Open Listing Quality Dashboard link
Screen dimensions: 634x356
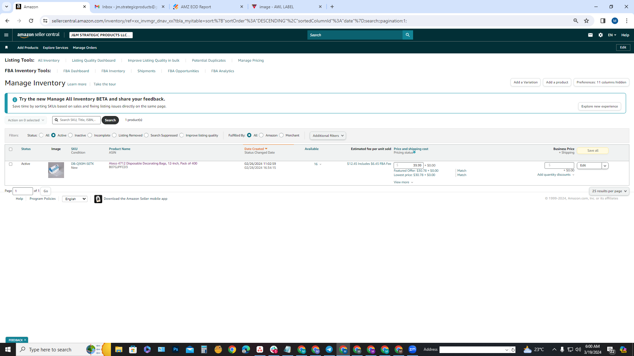coord(94,61)
